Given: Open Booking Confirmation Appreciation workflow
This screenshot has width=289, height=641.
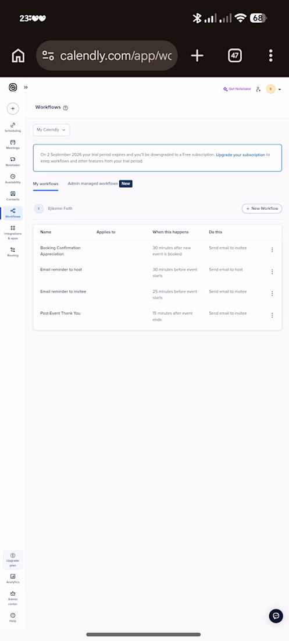Looking at the screenshot, I should (60, 251).
